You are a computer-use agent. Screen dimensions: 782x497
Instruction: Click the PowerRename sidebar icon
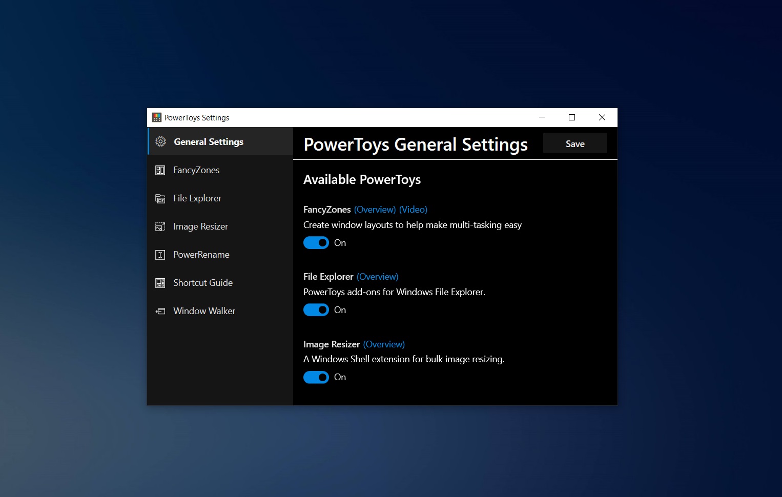click(x=160, y=254)
